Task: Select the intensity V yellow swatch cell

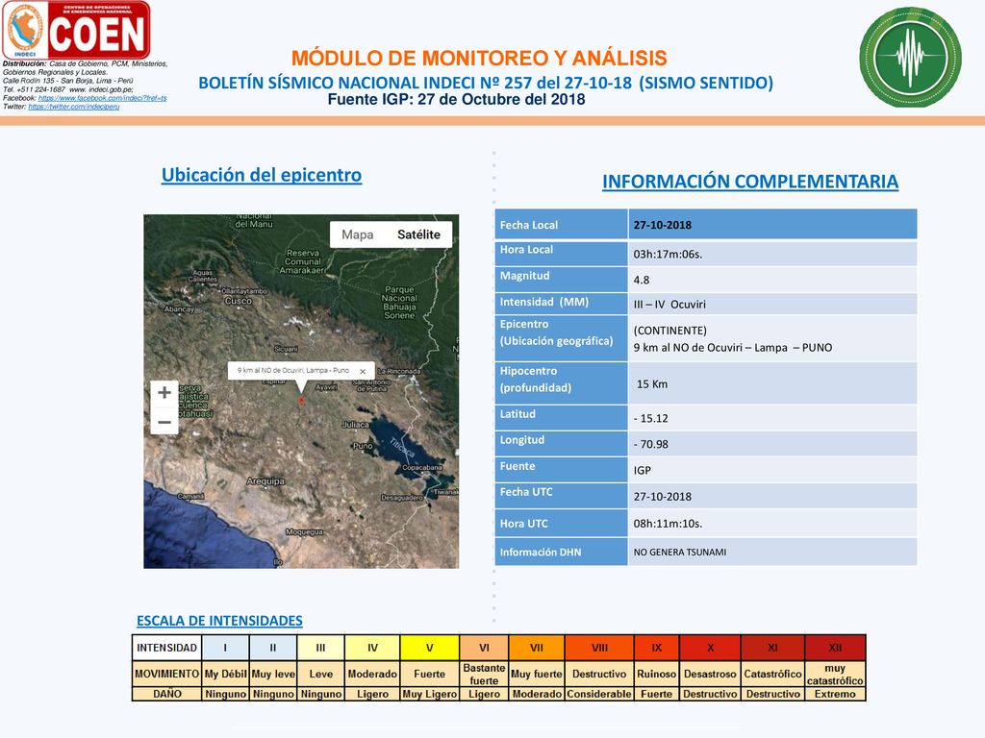Action: [x=430, y=648]
